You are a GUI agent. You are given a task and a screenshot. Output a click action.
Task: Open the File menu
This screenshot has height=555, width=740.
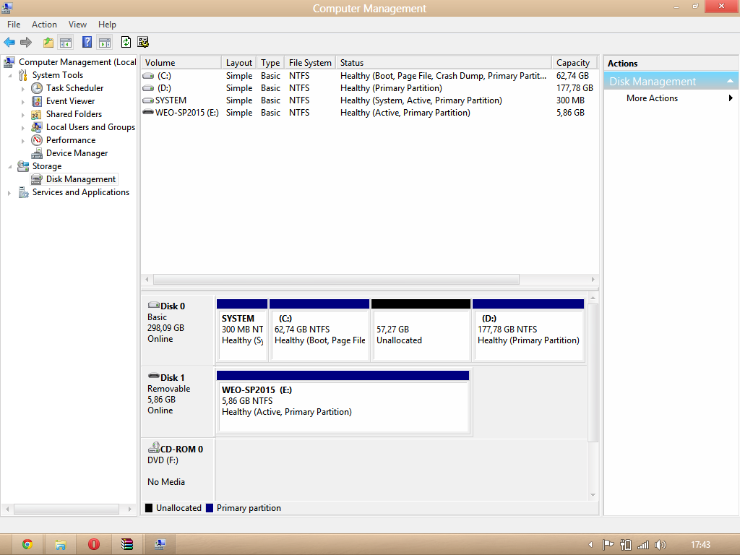[x=14, y=25]
